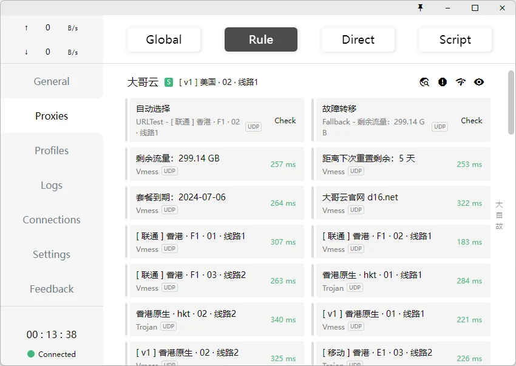Switch proxy mode to Global
The height and width of the screenshot is (366, 516).
coord(164,39)
